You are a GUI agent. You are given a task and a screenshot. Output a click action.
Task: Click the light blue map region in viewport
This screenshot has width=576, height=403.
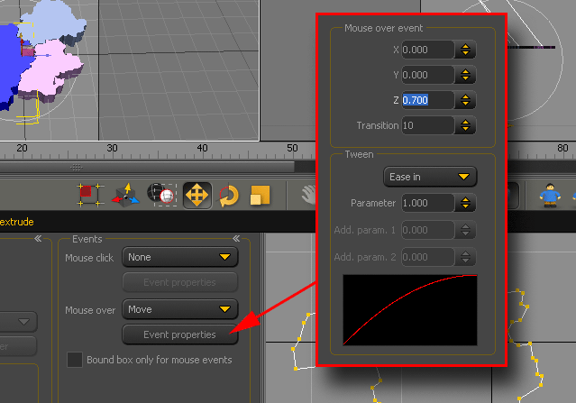pos(51,22)
